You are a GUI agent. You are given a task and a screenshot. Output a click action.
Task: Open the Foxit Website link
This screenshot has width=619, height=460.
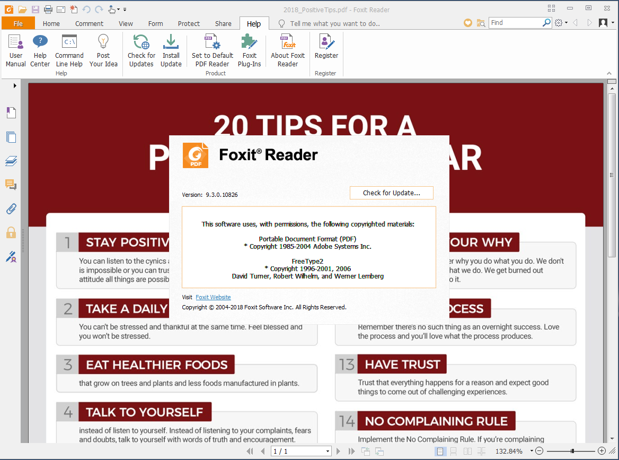(x=213, y=297)
